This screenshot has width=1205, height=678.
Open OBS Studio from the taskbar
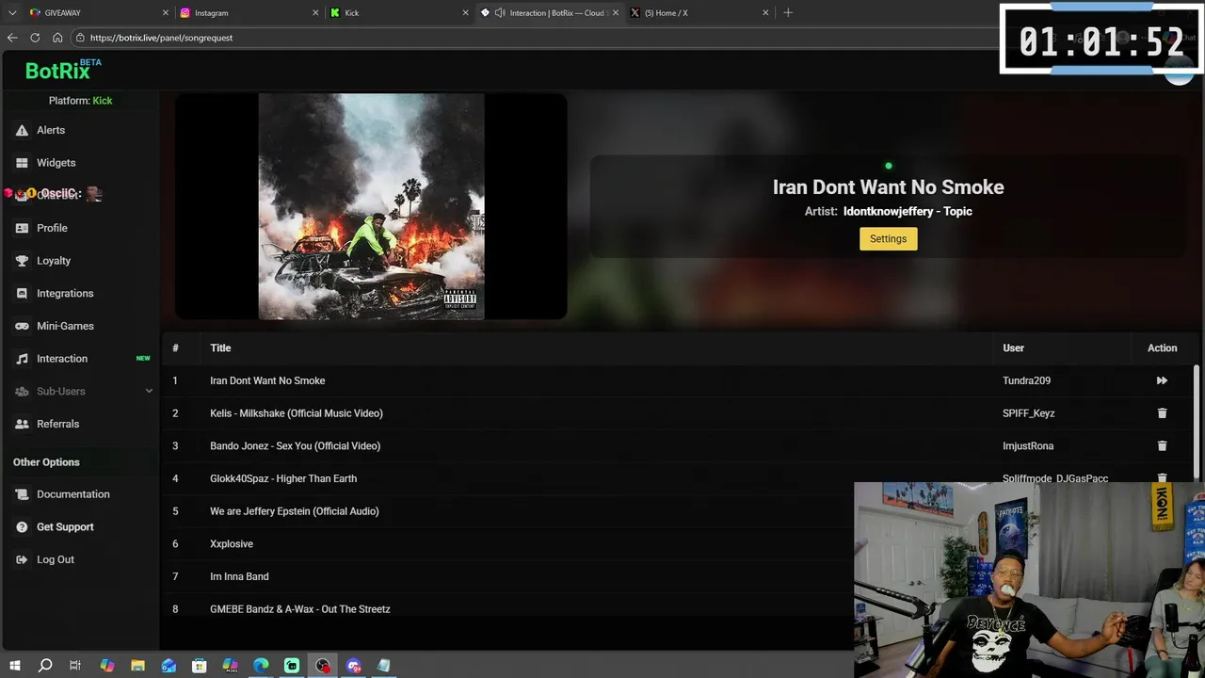tap(323, 666)
